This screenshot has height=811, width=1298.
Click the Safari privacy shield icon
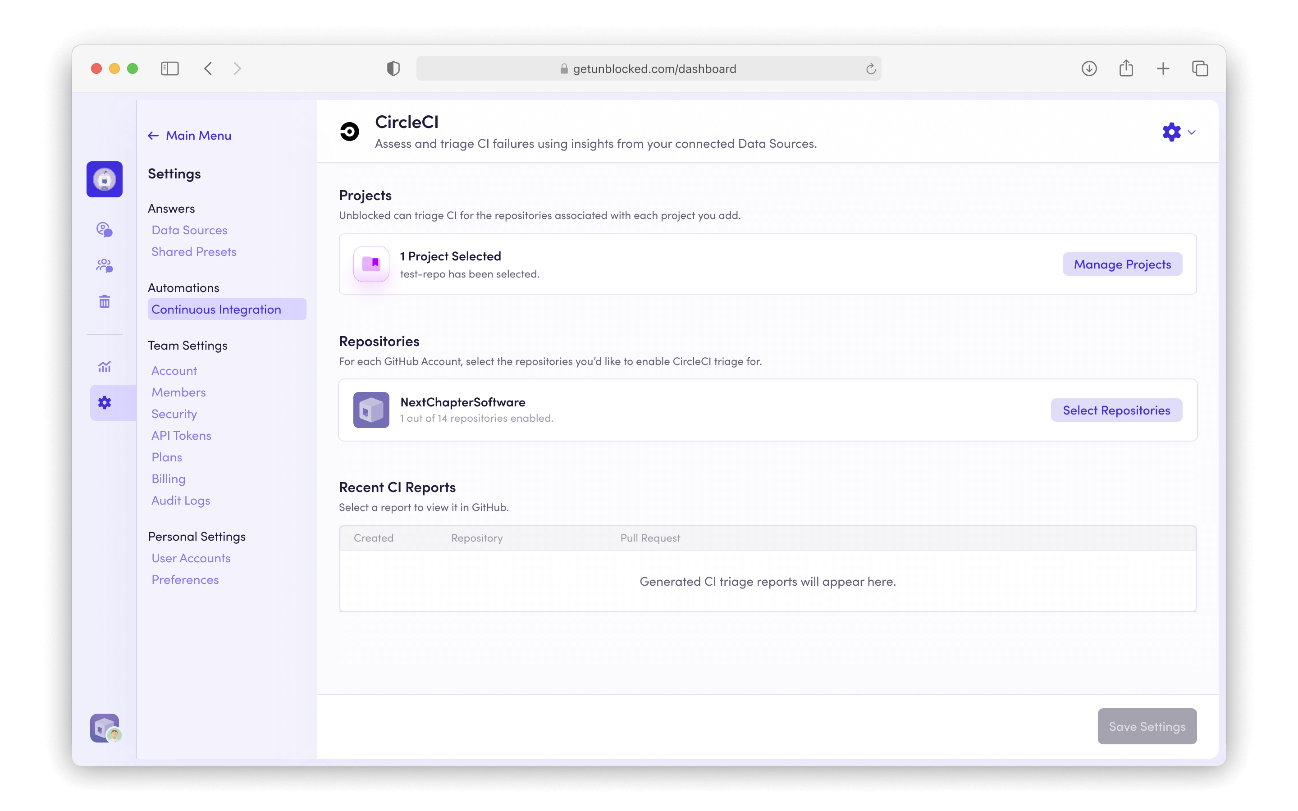pos(393,68)
